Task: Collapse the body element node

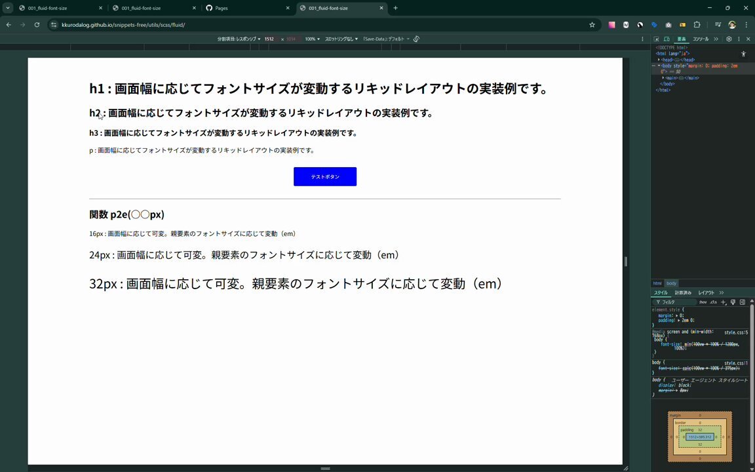Action: (x=659, y=66)
